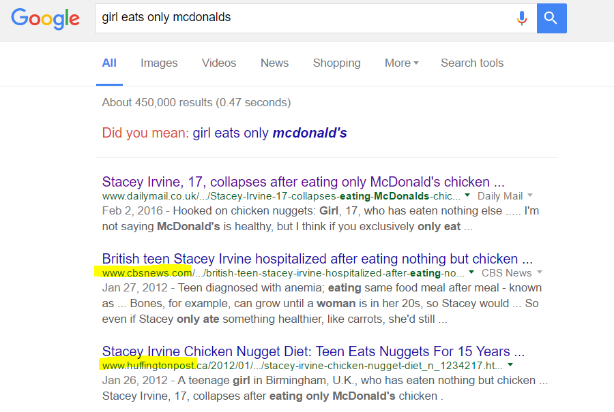Expand the More dropdown menu
614x412 pixels.
(x=402, y=63)
